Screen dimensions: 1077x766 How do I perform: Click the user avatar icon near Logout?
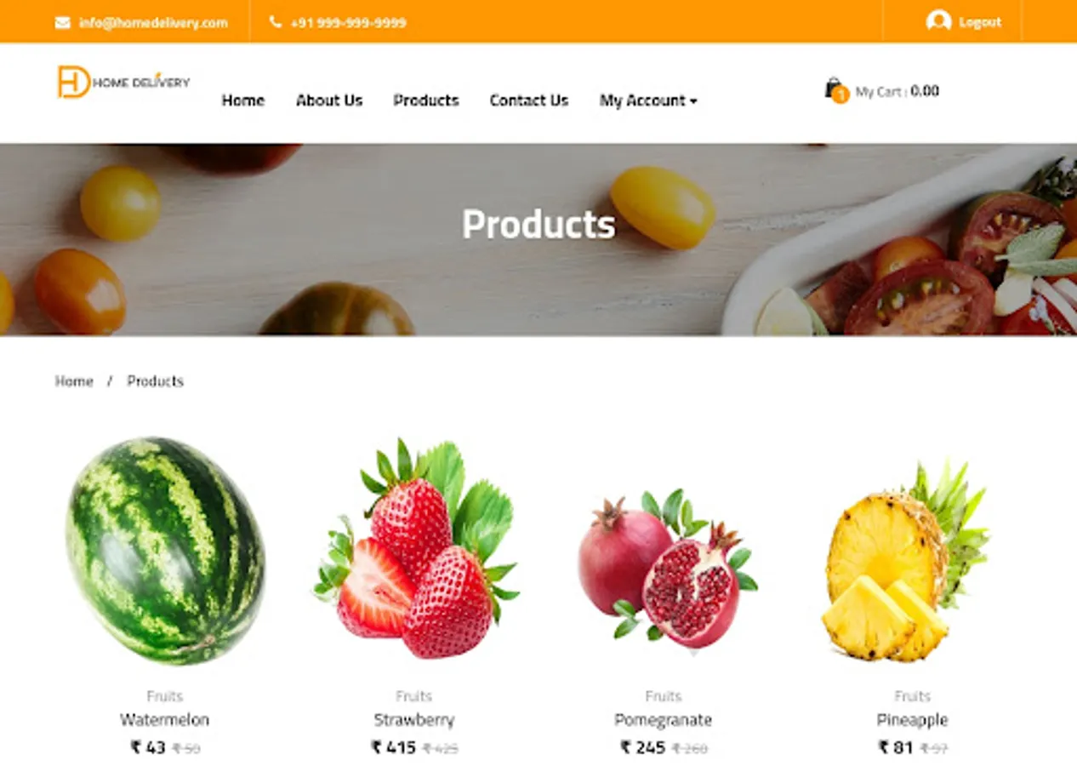(x=938, y=21)
